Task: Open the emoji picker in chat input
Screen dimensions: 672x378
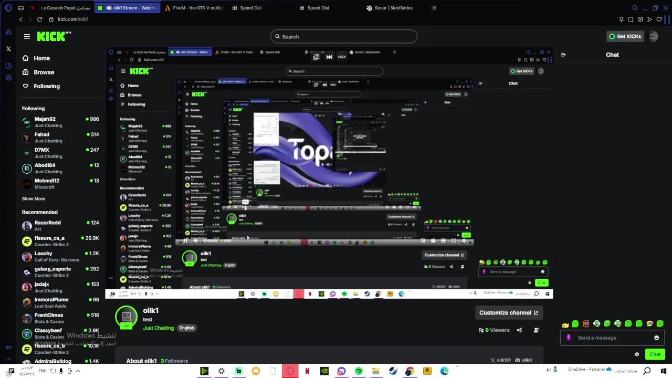Action: (656, 338)
